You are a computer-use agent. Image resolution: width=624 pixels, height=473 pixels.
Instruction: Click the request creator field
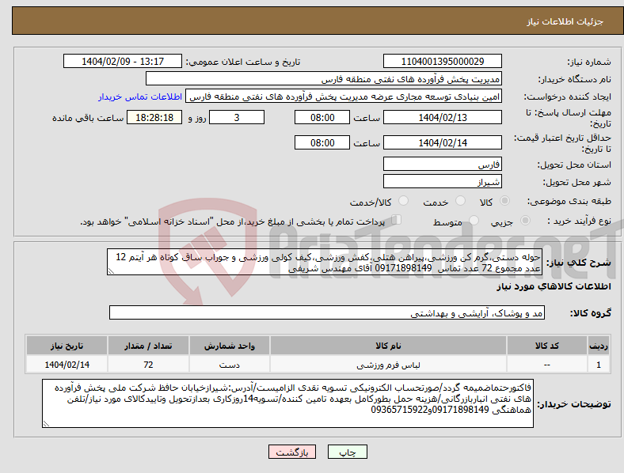point(344,96)
